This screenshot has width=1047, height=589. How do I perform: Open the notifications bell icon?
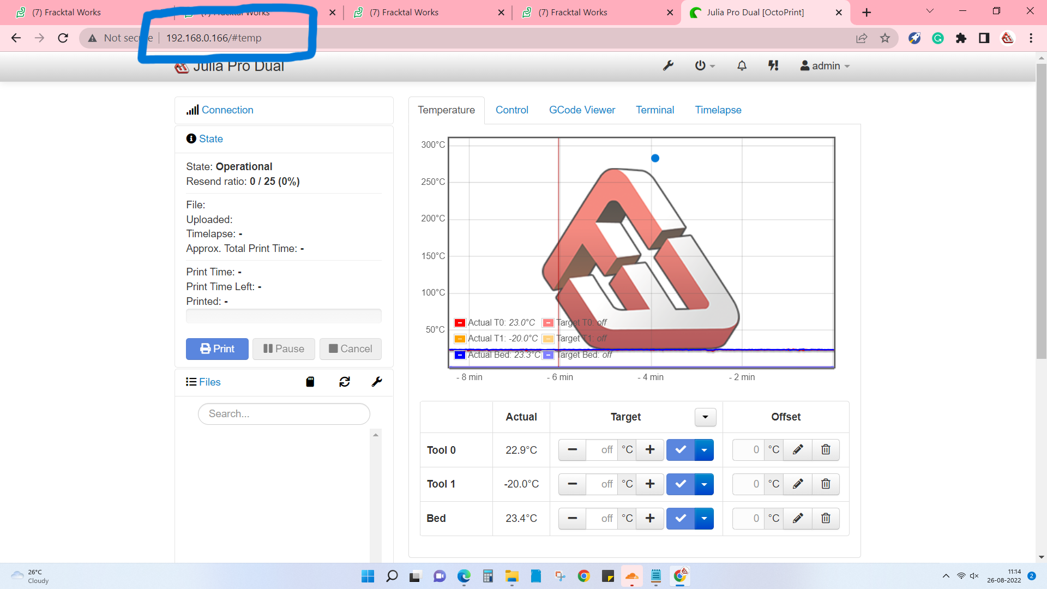tap(742, 66)
